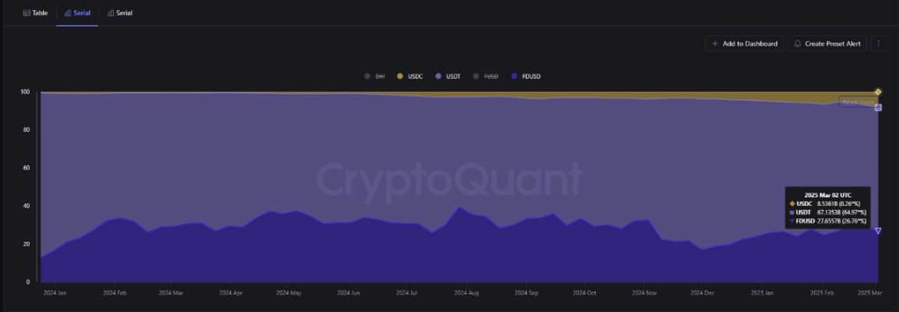Viewport: 899px width, 312px height.
Task: Click the 2024 Jan axis label
Action: [x=55, y=292]
